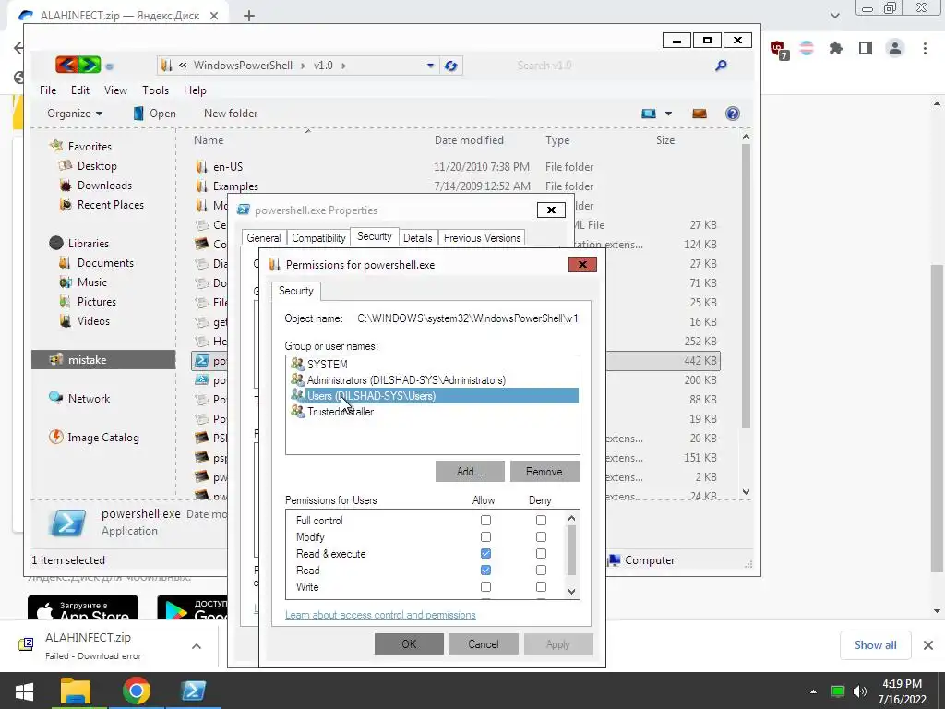Uncheck Allow for Read permission

pyautogui.click(x=485, y=570)
